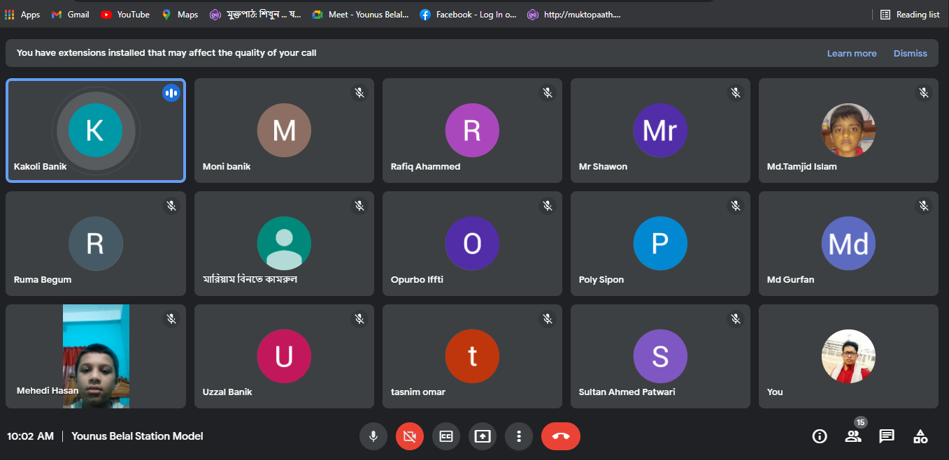Open the meeting details info icon
Viewport: 949px width, 460px height.
tap(820, 436)
